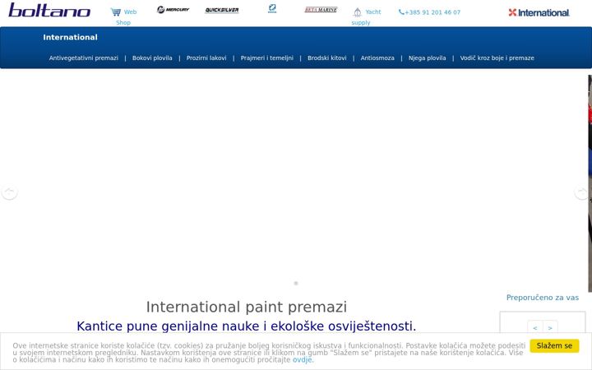Screen dimensions: 592x370
Task: Click the partially visible next slide image
Action: [590, 183]
